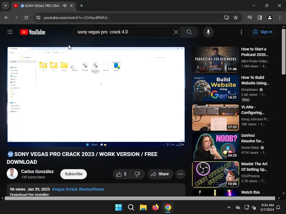Screen dimensions: 286x214
Task: Start voice search with the microphone
Action: point(208,32)
